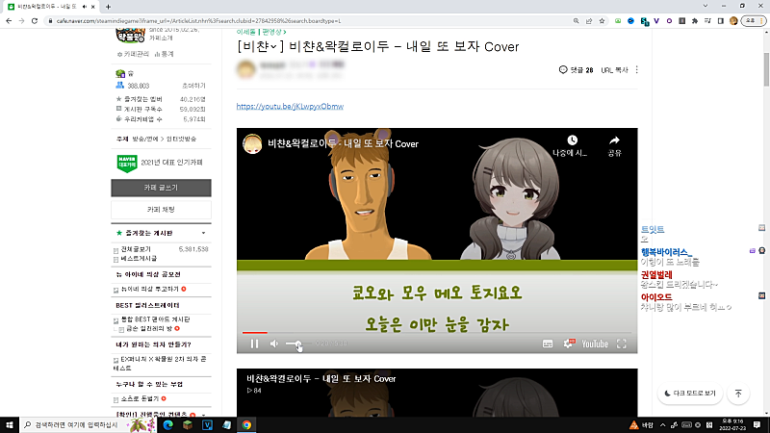Open the blue round extension icon
The width and height of the screenshot is (770, 433).
630,21
